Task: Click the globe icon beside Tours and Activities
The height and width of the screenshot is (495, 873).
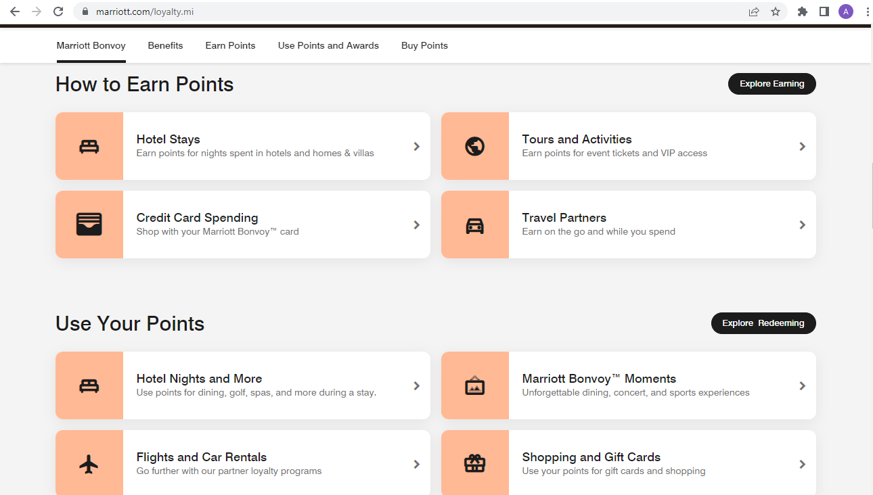Action: click(x=475, y=146)
